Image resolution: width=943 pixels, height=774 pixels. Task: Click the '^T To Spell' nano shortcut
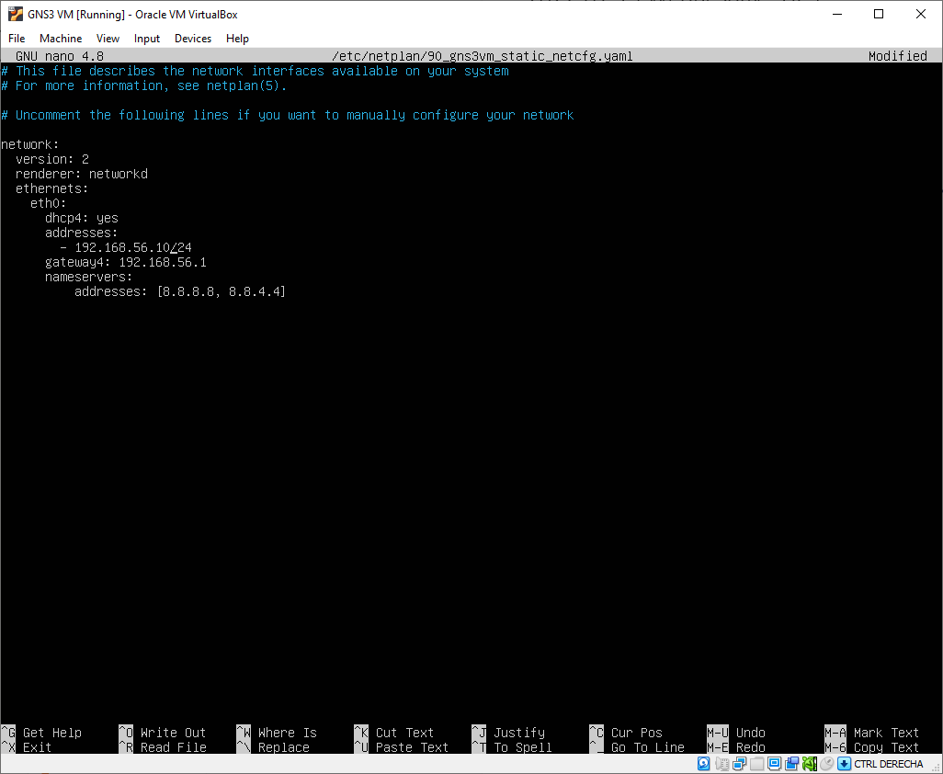pyautogui.click(x=512, y=747)
